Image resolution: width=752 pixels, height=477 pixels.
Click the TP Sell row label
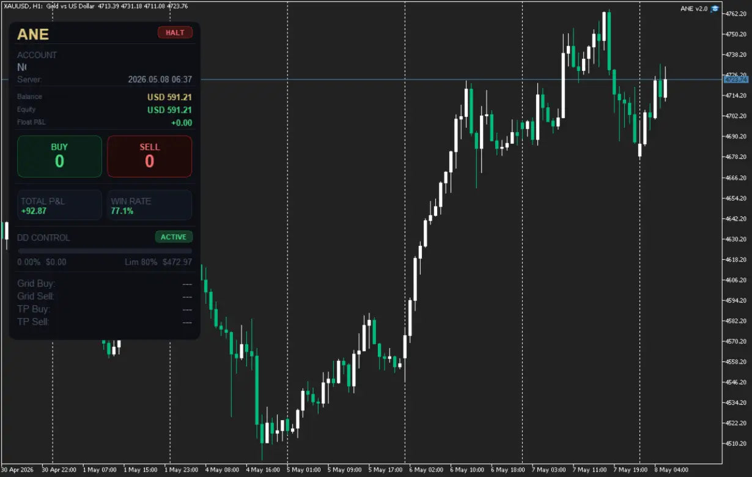click(x=33, y=322)
